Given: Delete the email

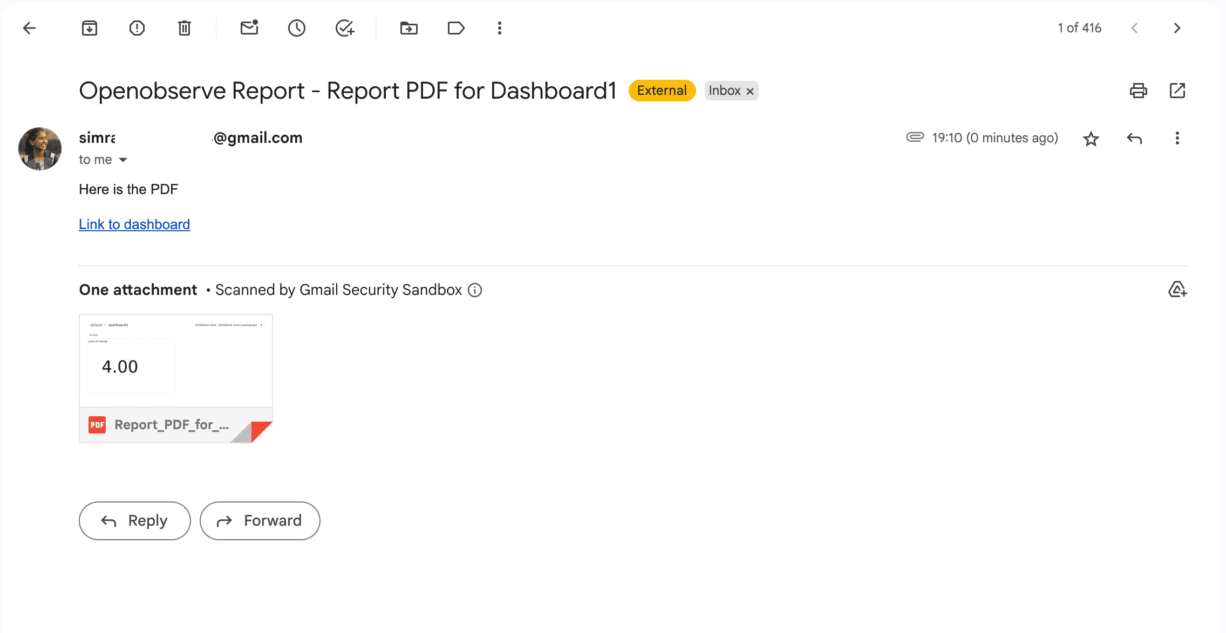Looking at the screenshot, I should coord(183,28).
